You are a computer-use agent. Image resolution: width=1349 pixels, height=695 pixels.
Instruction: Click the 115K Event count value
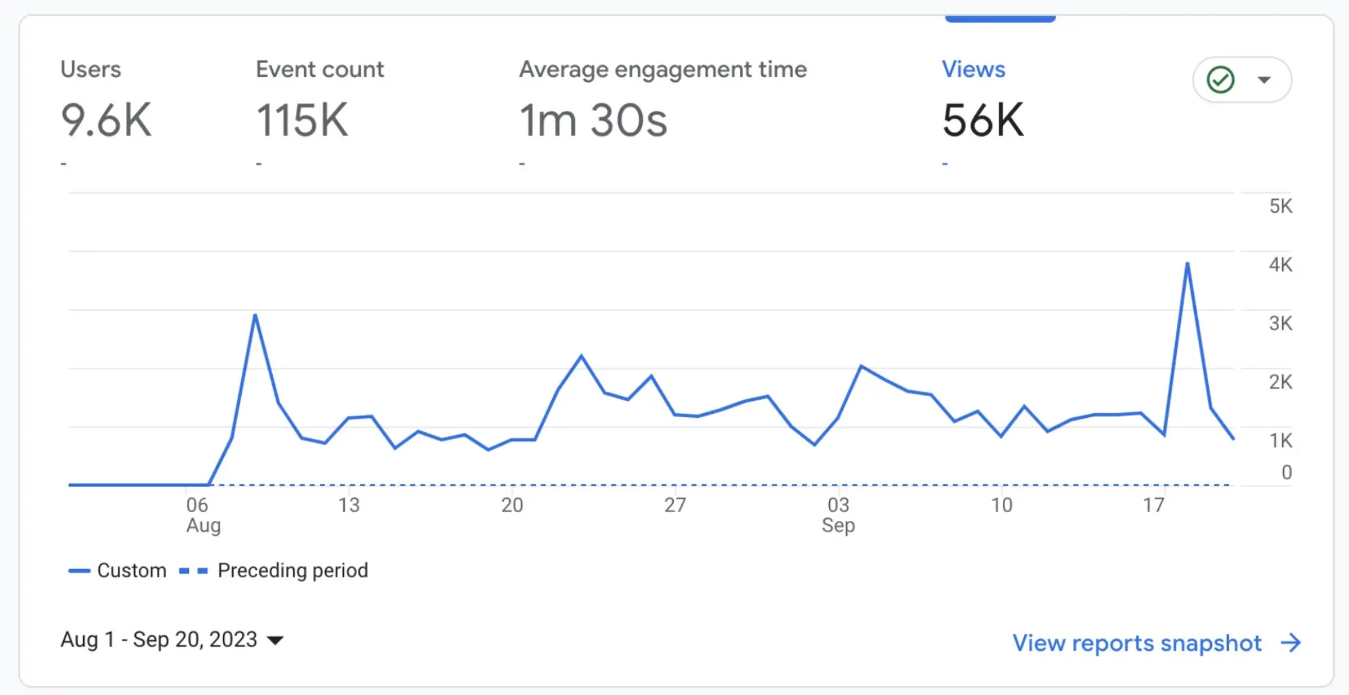click(x=302, y=121)
